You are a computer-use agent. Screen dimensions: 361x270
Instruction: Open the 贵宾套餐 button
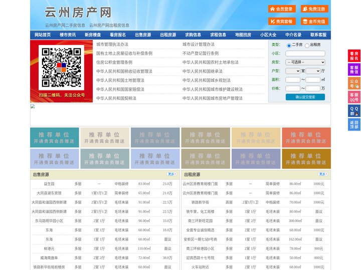[x=282, y=21]
